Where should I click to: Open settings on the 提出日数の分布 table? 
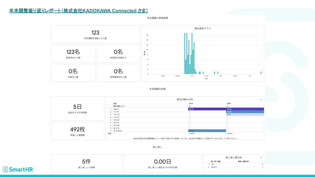coord(261,99)
